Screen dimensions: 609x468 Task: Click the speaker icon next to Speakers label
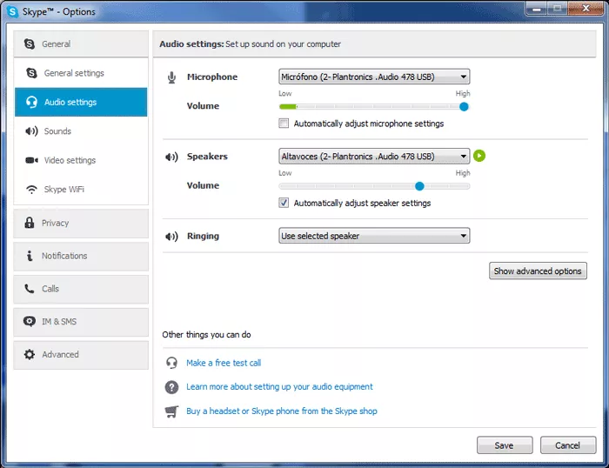pos(171,157)
